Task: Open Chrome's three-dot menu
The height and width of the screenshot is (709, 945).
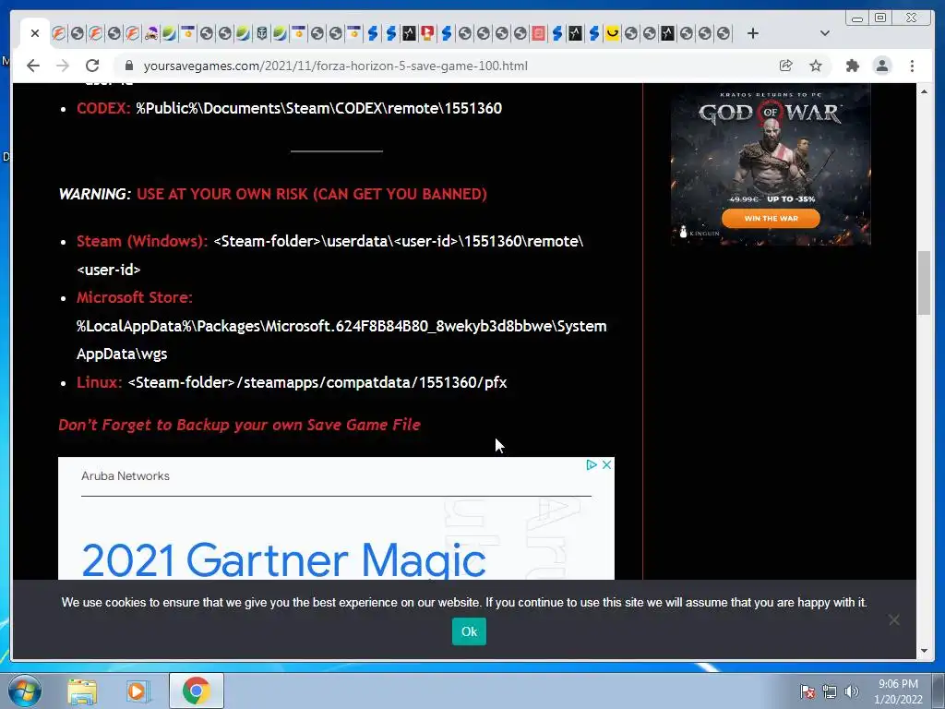Action: point(912,66)
